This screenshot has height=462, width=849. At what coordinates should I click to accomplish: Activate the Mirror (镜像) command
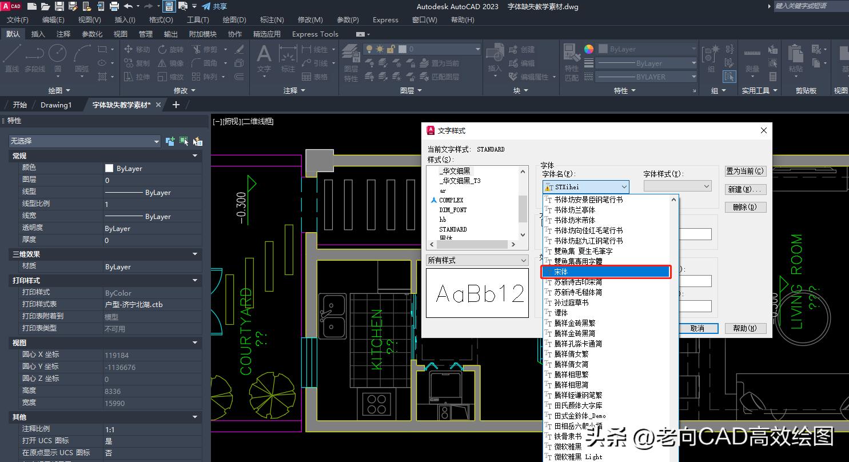point(170,62)
